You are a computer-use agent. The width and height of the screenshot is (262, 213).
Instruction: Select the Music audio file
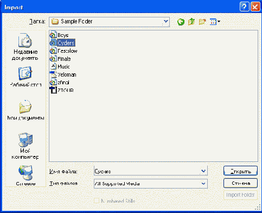tap(60, 66)
